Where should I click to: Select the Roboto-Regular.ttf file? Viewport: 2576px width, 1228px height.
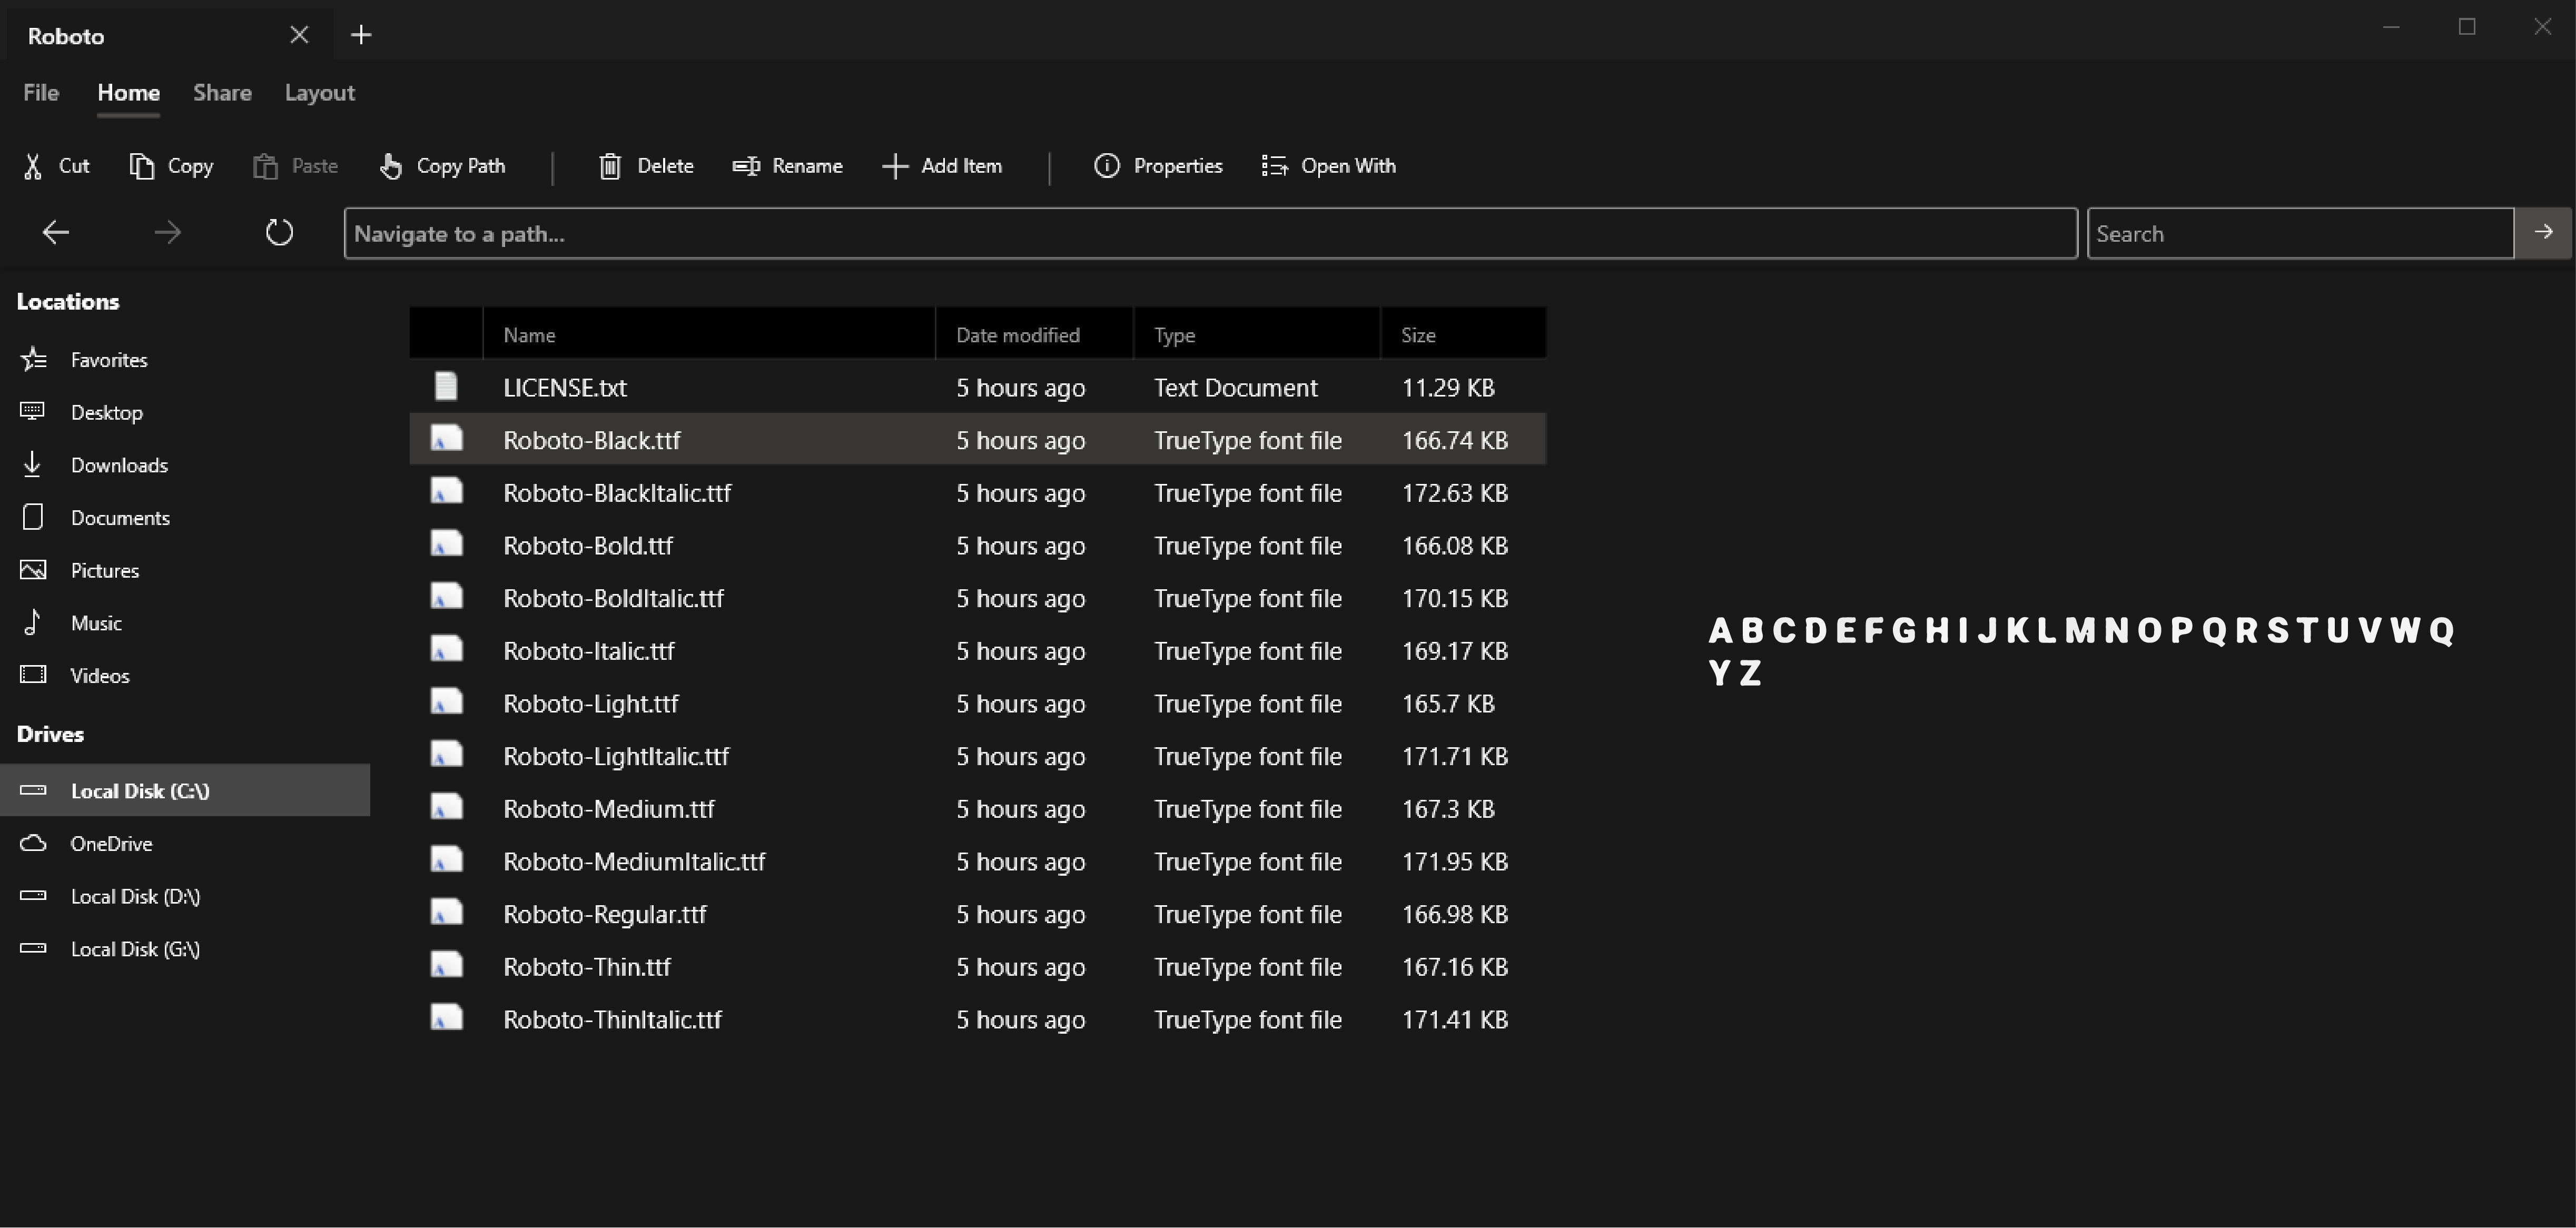pyautogui.click(x=604, y=913)
